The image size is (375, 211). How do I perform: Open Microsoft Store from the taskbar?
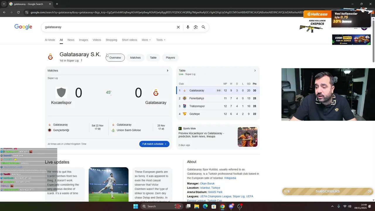click(214, 206)
